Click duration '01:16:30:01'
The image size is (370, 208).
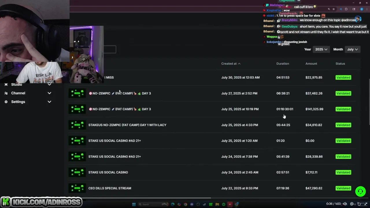coord(285,109)
